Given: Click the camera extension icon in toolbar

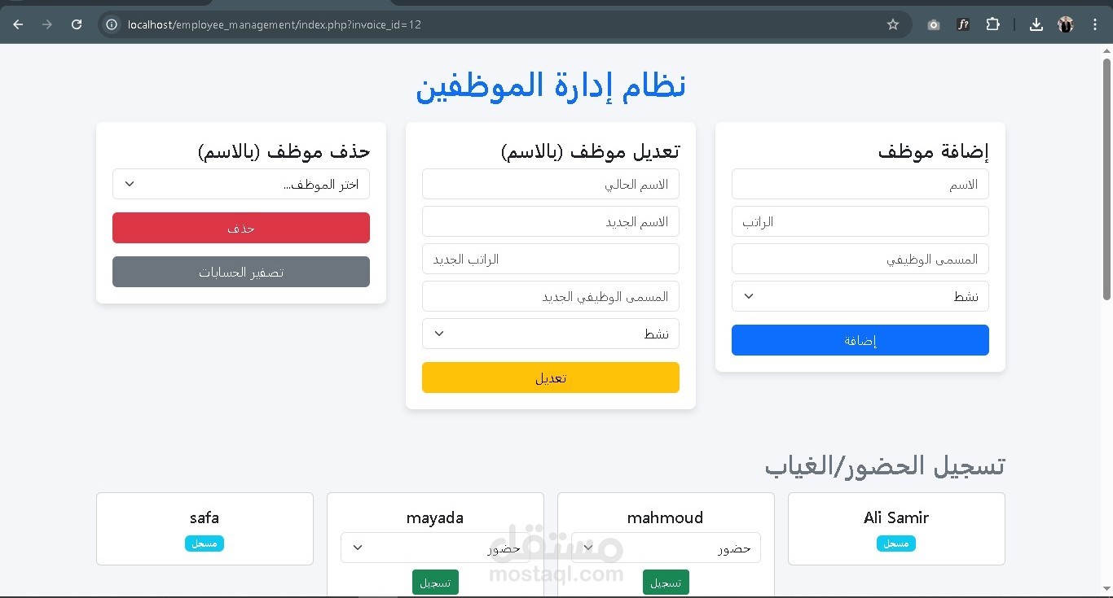Looking at the screenshot, I should pos(934,24).
